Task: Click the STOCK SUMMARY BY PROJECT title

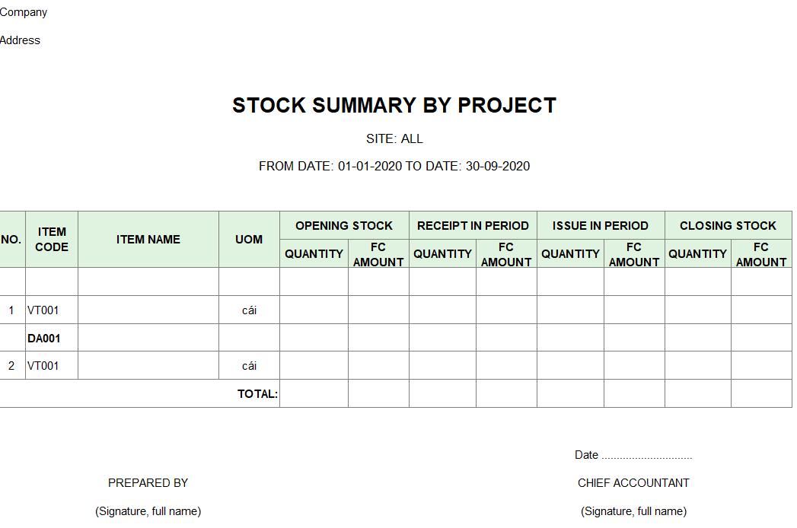Action: [394, 105]
